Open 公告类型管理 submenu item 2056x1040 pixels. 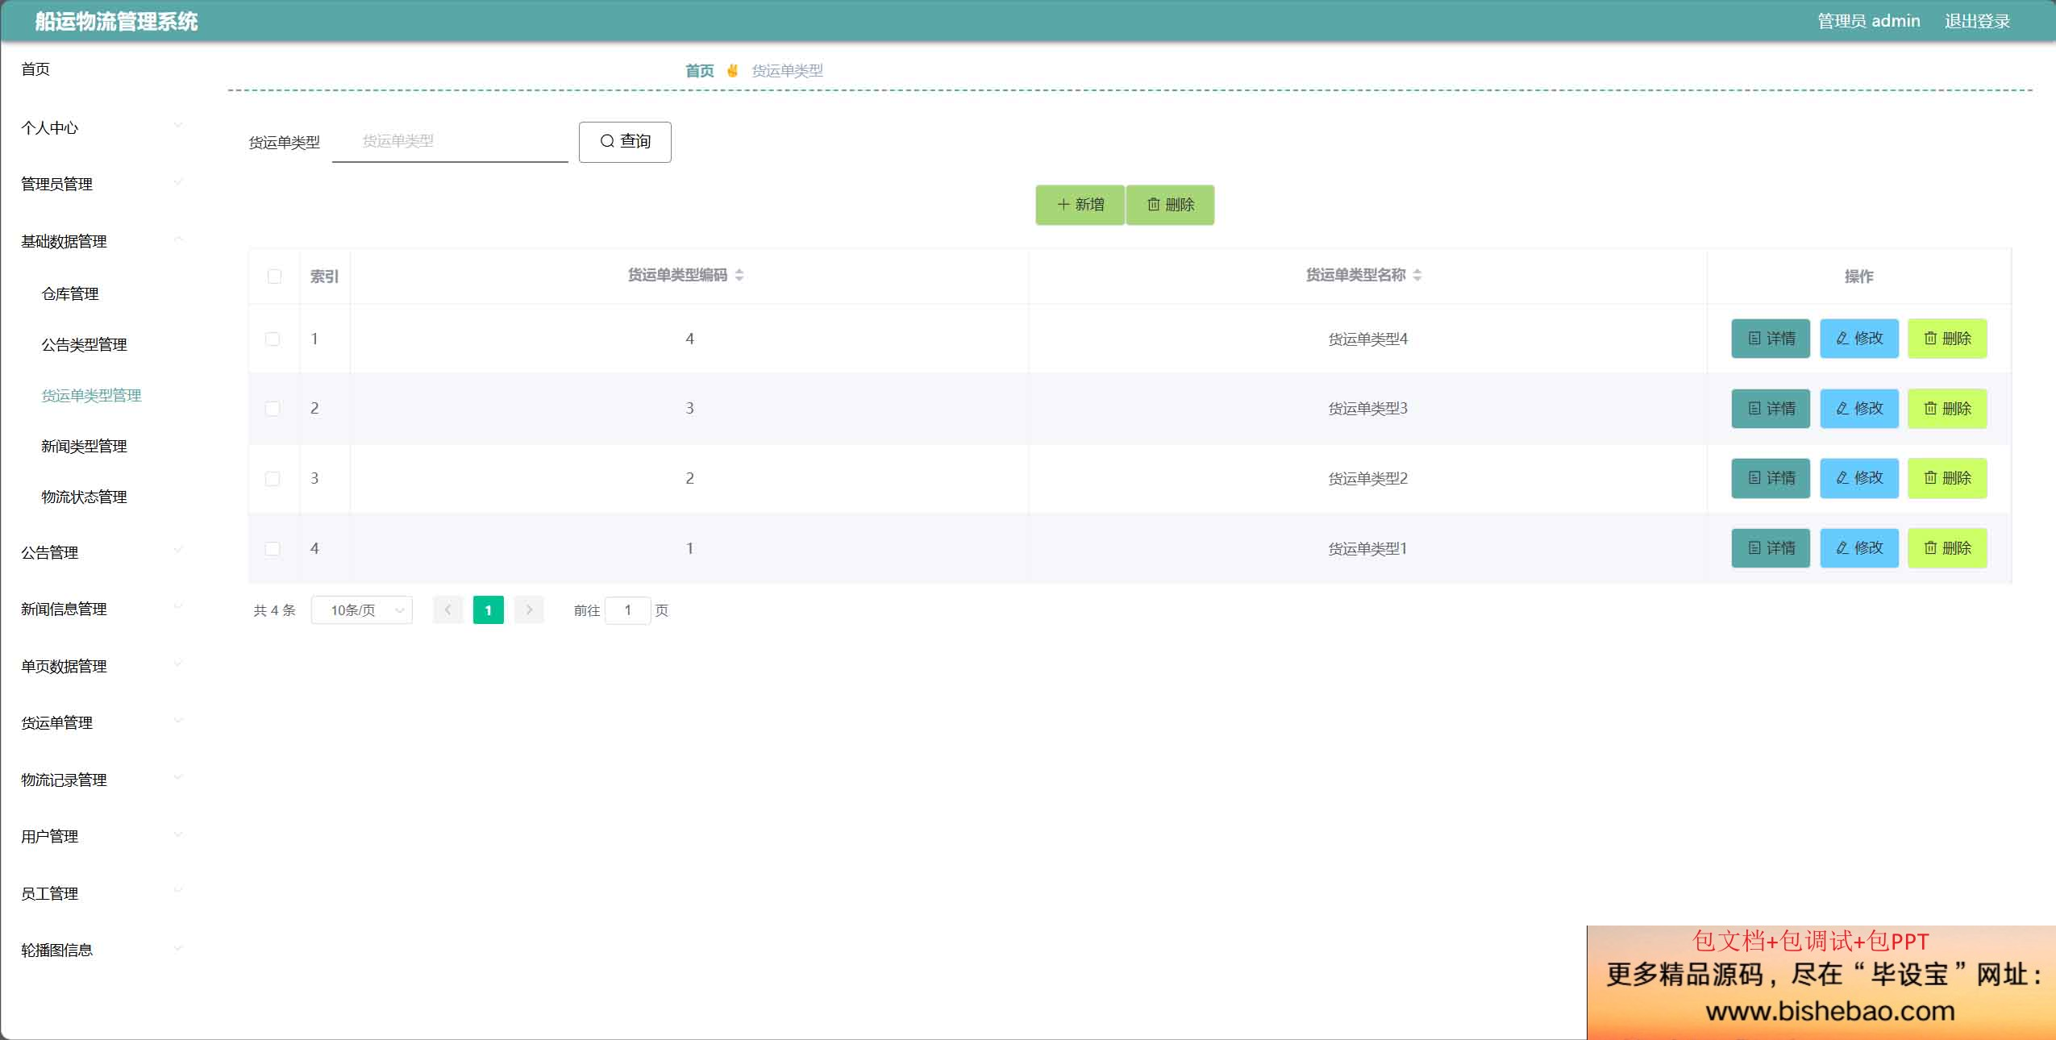pyautogui.click(x=85, y=345)
